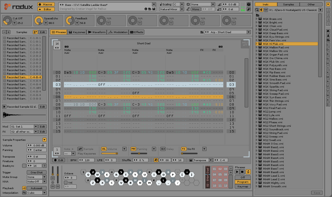This screenshot has width=332, height=197.
Task: Expand M1K Brass.xrni tree item
Action: (257, 19)
